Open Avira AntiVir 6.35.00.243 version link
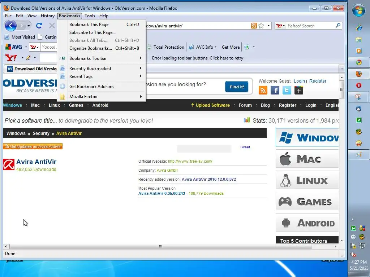 (x=162, y=193)
